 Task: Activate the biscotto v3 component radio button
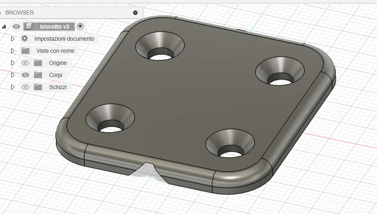pos(80,26)
